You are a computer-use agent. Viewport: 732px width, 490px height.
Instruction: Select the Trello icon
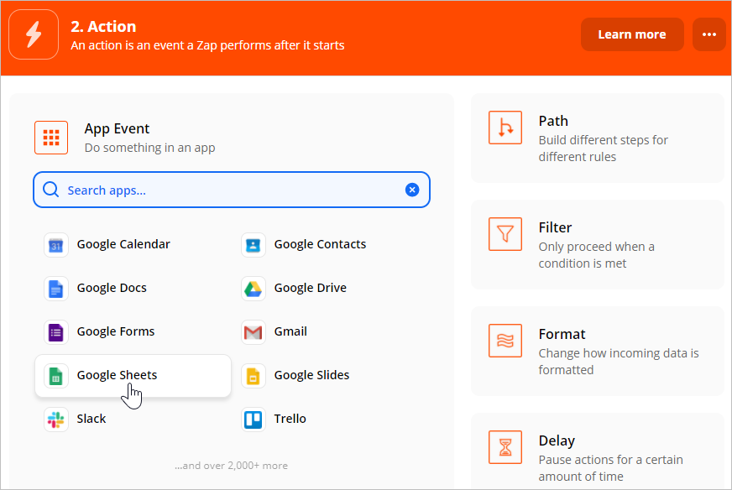(253, 419)
